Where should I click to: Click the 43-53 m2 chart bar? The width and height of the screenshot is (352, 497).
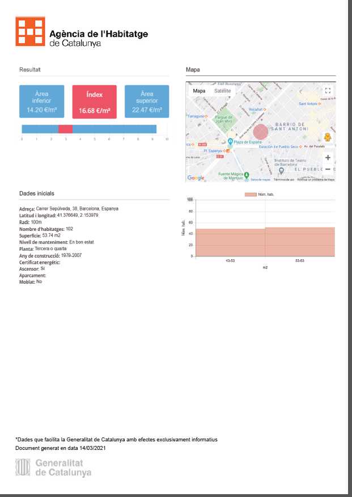pyautogui.click(x=231, y=243)
